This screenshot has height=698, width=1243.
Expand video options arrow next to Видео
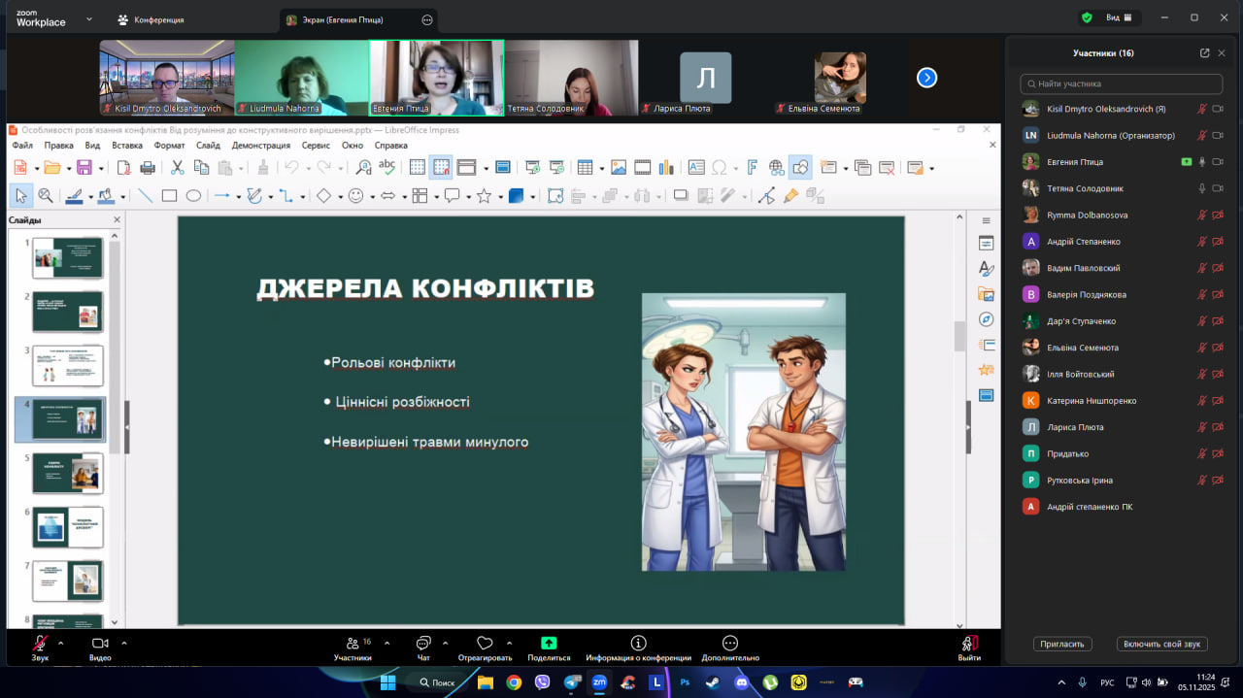point(124,643)
